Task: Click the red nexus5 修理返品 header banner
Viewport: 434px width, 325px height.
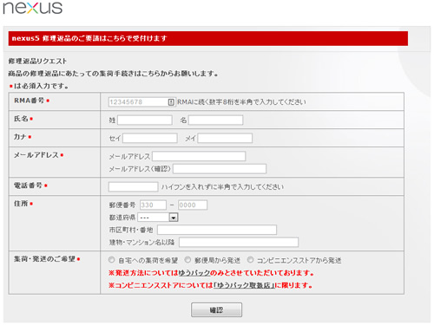Action: click(x=208, y=38)
